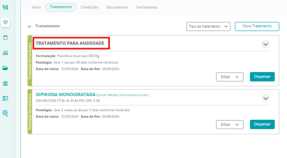Image resolution: width=287 pixels, height=158 pixels.
Task: Open the folder sidebar icon
Action: (x=5, y=68)
